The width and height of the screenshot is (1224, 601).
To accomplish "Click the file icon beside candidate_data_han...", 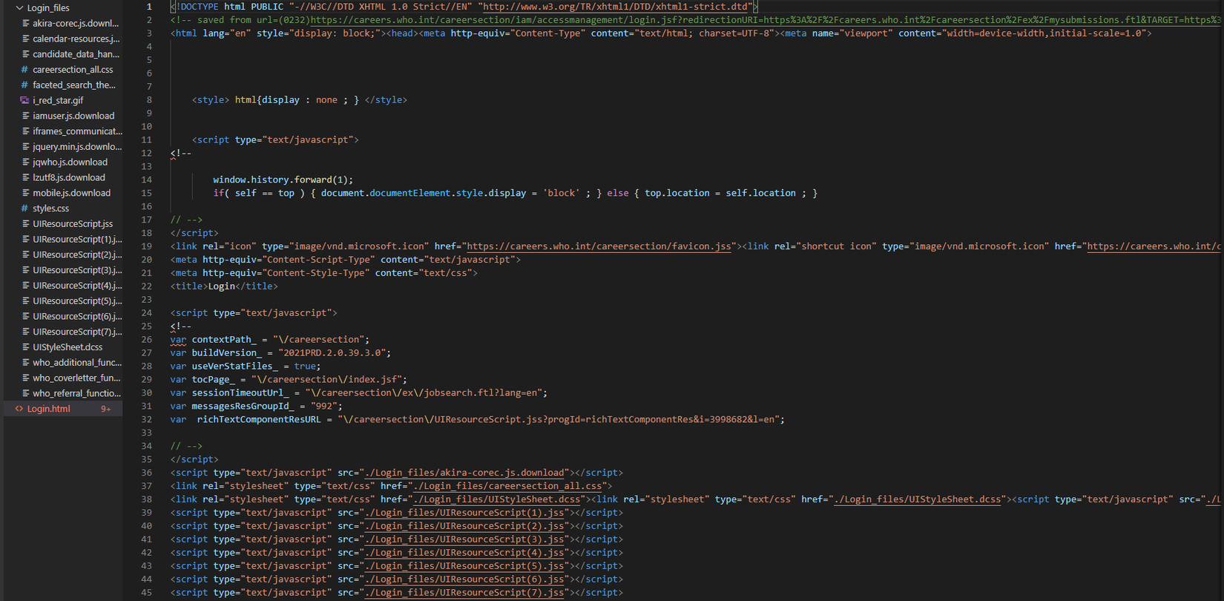I will (26, 54).
